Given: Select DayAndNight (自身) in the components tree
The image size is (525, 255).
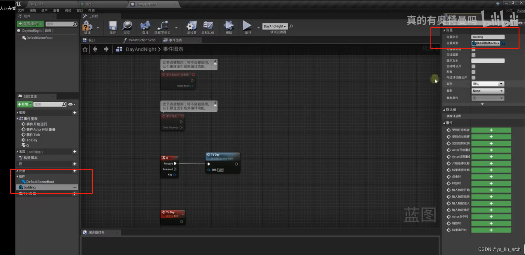Looking at the screenshot, I should (38, 31).
